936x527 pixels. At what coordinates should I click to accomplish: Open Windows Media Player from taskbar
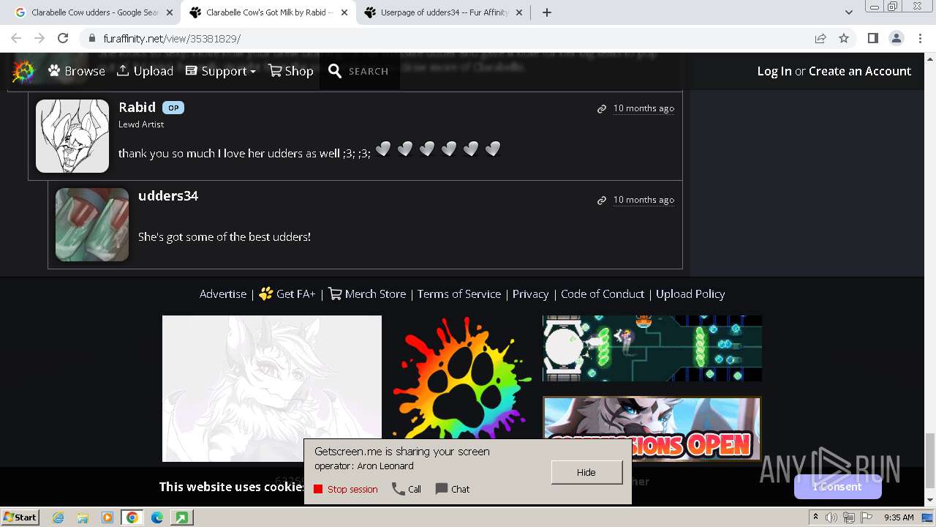[x=107, y=517]
